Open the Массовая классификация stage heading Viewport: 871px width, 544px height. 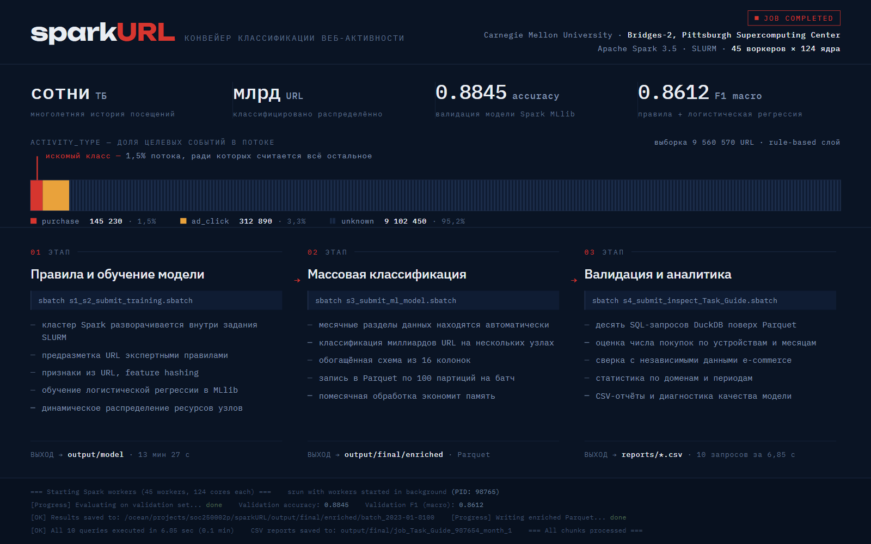[x=387, y=274]
